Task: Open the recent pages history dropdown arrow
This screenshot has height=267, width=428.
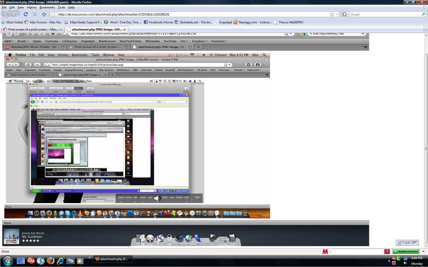Action: 18,14
